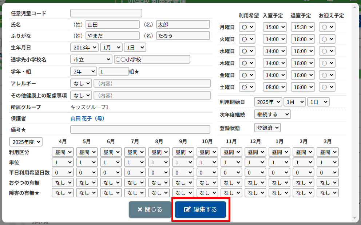Image resolution: width=361 pixels, height=225 pixels.
Task: Click the 任意児童コード input field
Action: [106, 13]
